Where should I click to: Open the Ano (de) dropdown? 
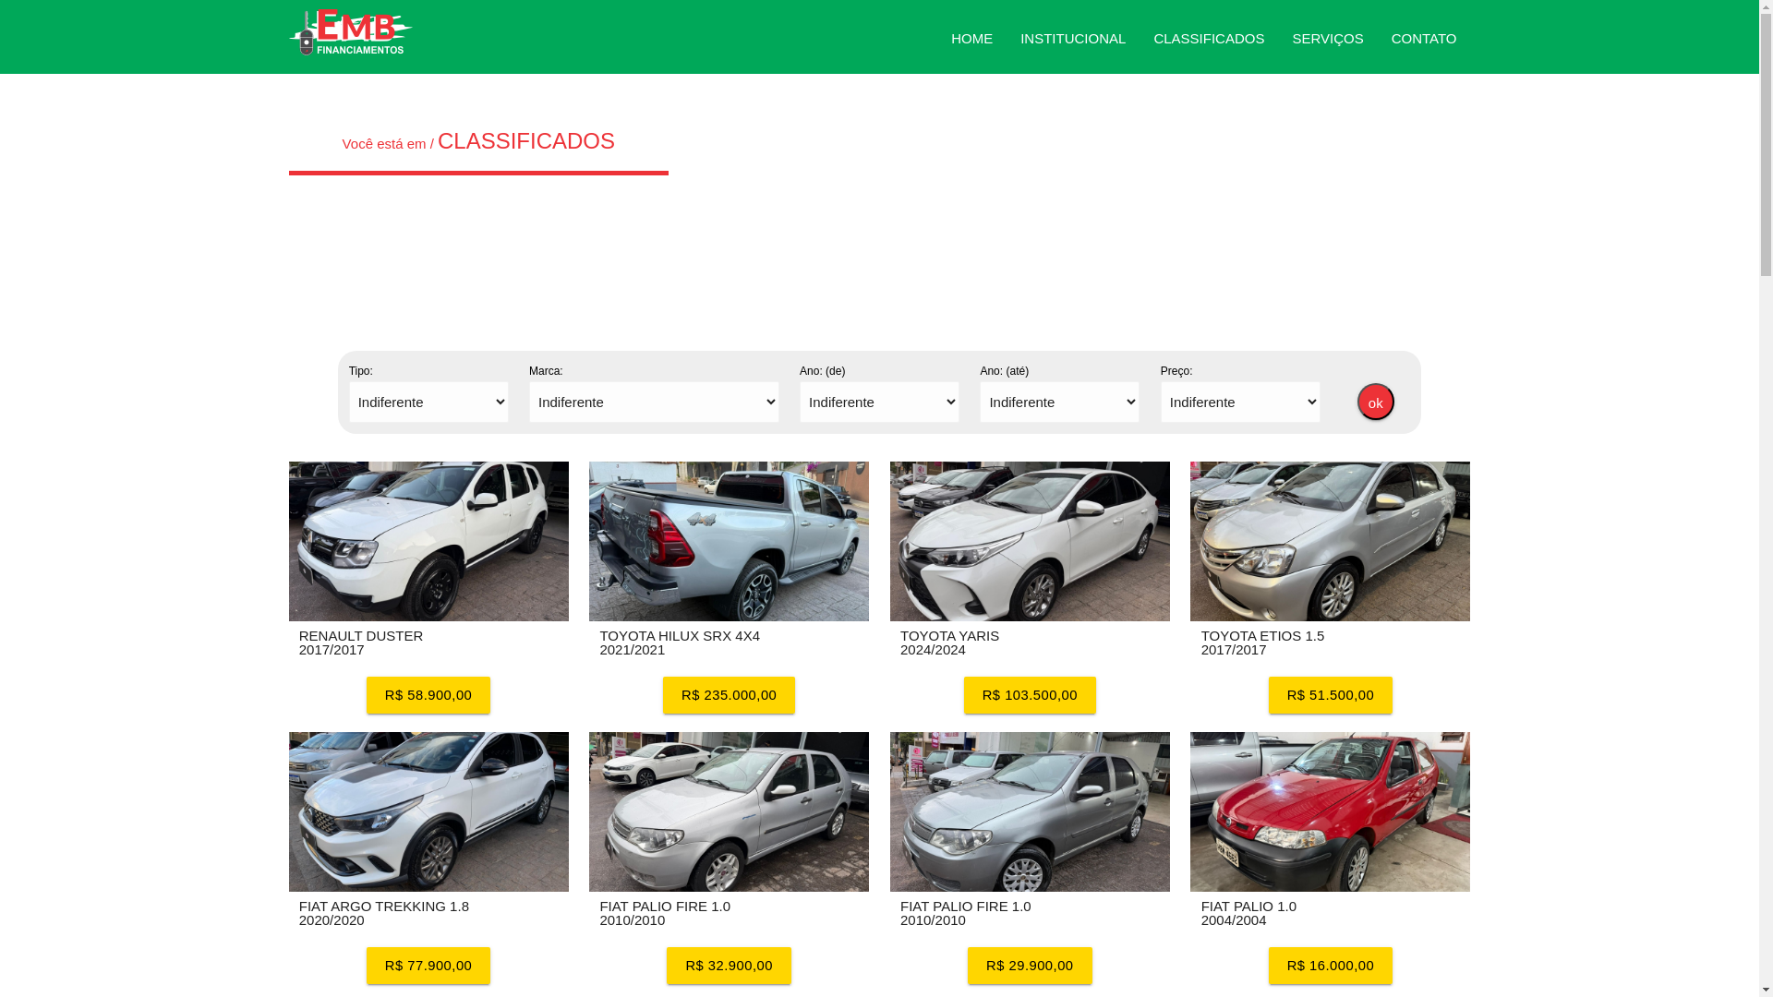point(879,402)
